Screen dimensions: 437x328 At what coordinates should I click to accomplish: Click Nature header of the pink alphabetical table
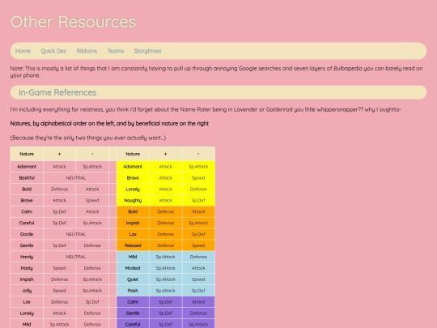[x=27, y=154]
